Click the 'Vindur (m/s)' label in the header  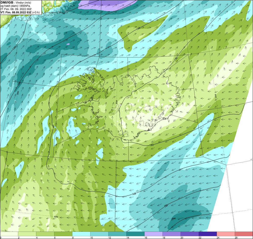coord(23,3)
